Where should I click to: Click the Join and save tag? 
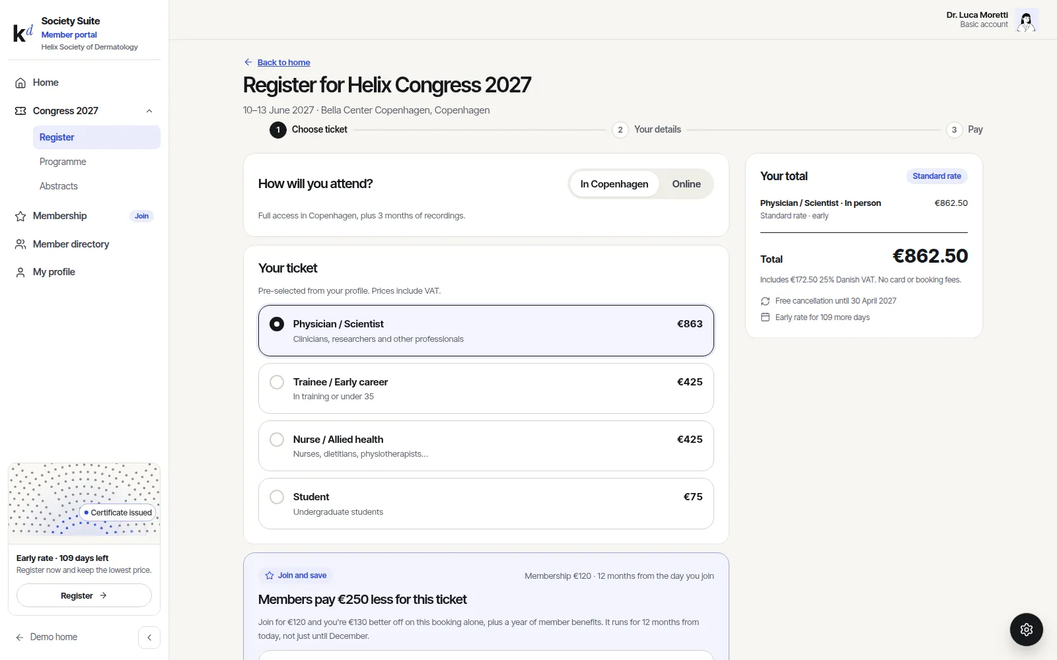pyautogui.click(x=296, y=576)
